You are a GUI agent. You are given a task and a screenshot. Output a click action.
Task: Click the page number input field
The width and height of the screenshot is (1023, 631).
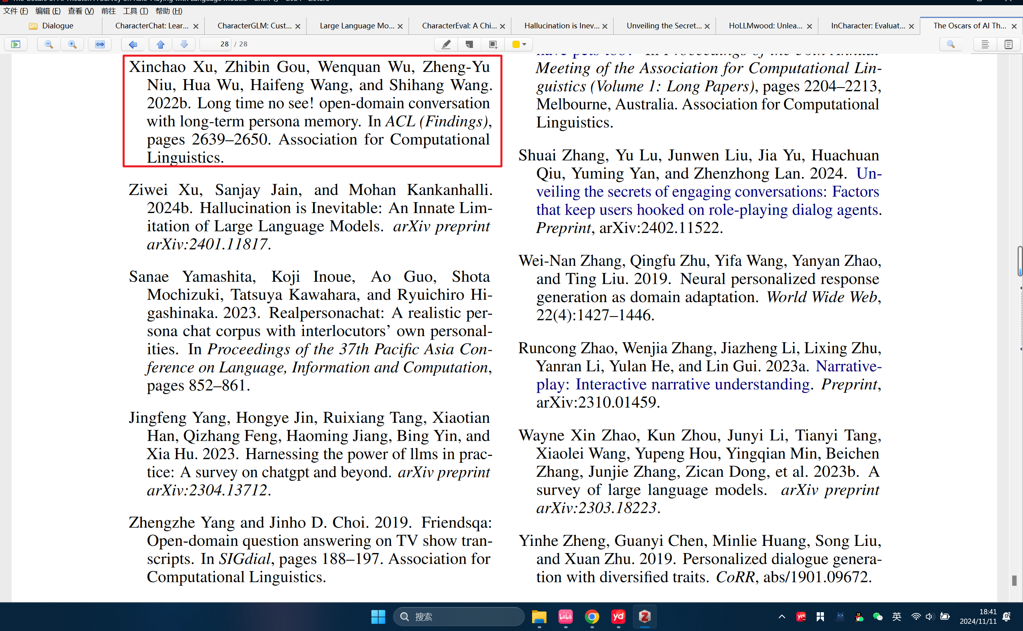coord(216,44)
